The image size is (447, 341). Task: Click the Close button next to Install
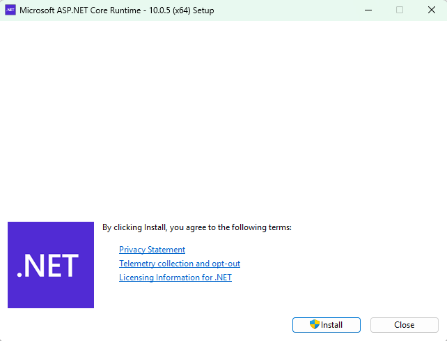[405, 325]
